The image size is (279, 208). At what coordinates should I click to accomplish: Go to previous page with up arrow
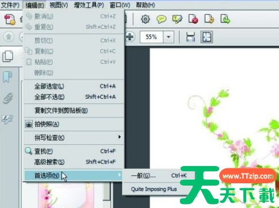(9, 36)
